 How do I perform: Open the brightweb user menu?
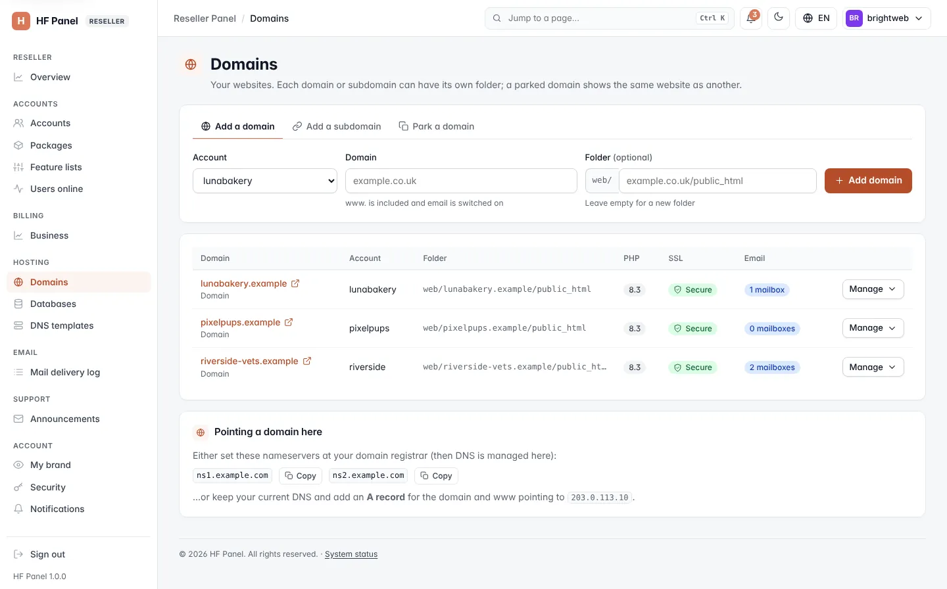(x=886, y=18)
